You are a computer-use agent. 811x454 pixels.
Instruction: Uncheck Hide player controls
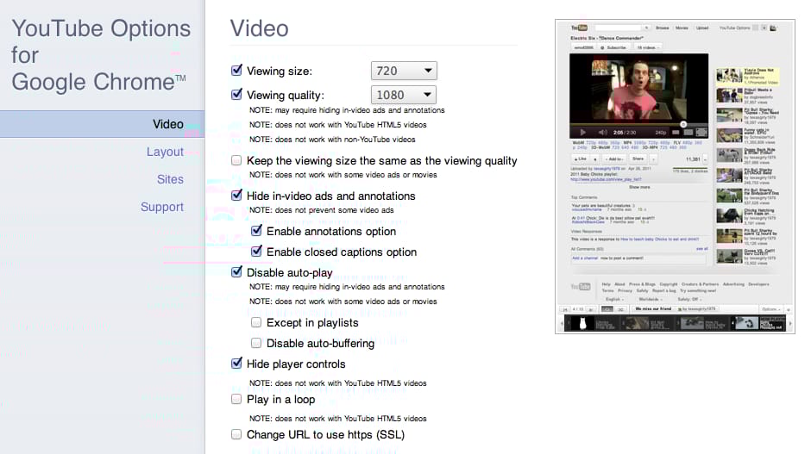pyautogui.click(x=236, y=363)
